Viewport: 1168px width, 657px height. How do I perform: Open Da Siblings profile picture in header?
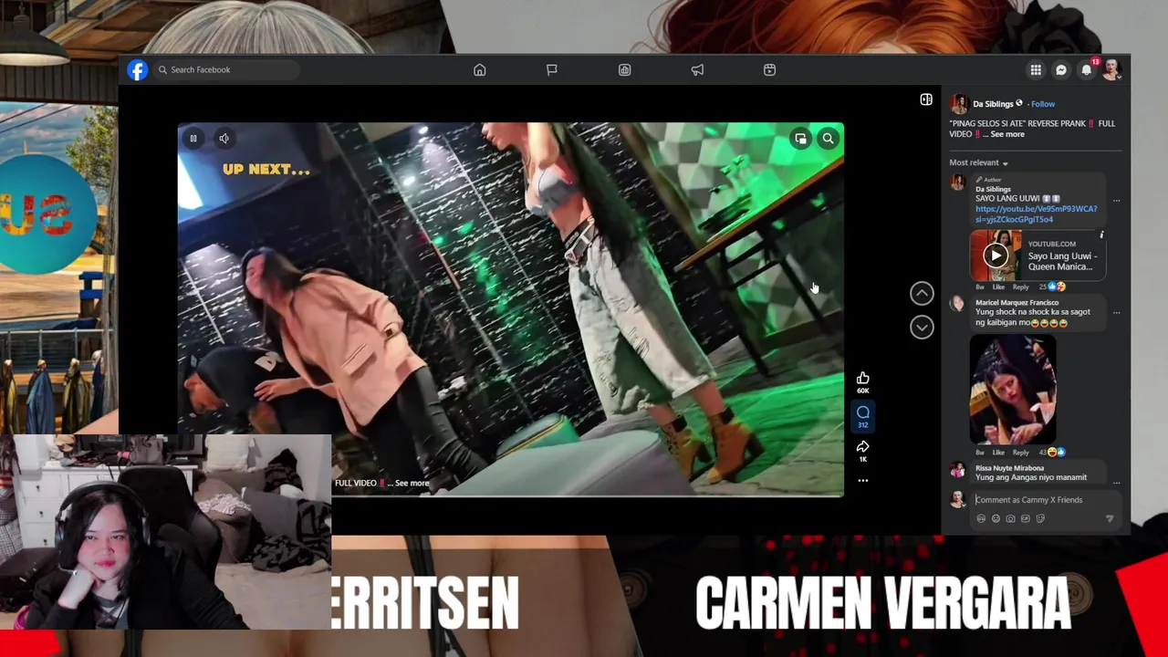pyautogui.click(x=958, y=104)
